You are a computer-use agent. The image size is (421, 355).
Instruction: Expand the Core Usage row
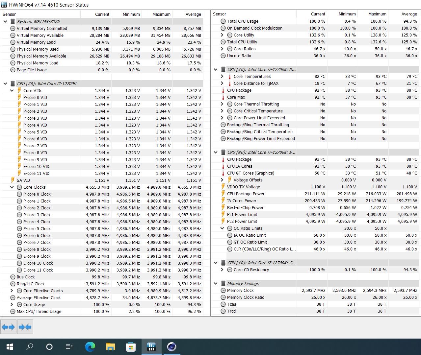[12, 304]
